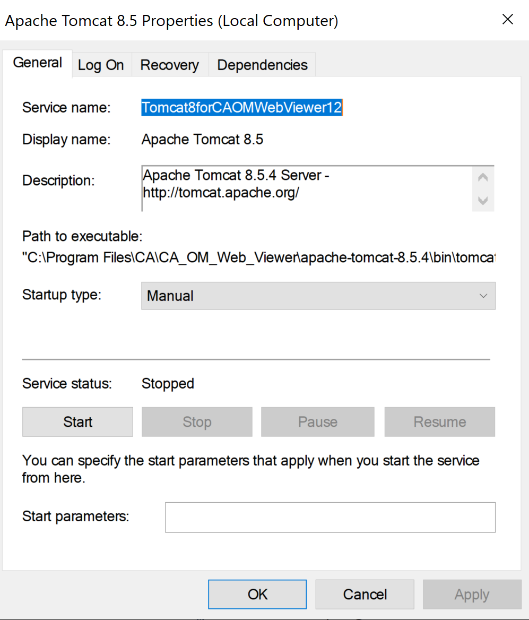
Task: Confirm the dialog with OK
Action: point(257,595)
